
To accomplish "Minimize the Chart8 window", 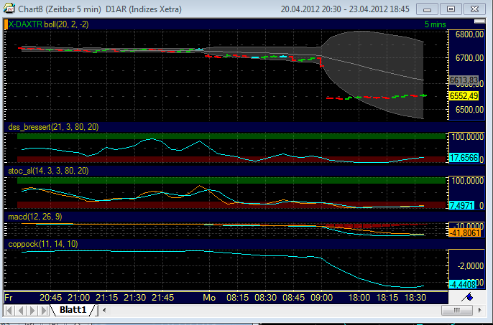I will [x=427, y=9].
